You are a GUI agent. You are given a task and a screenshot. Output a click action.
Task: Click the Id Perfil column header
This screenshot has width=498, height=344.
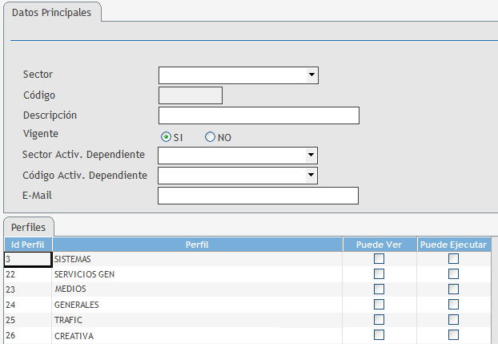(x=28, y=244)
